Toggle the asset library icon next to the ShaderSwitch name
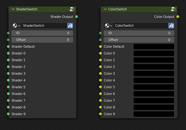The width and height of the screenshot is (186, 130). point(70,26)
